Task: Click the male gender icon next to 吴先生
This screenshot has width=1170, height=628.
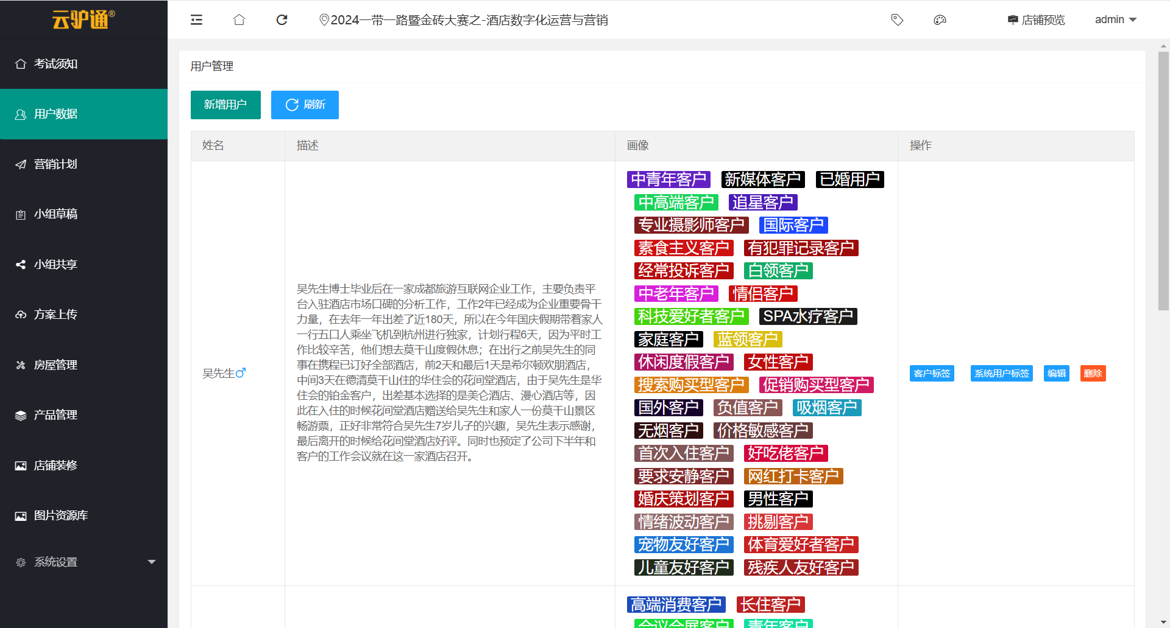Action: pos(242,372)
